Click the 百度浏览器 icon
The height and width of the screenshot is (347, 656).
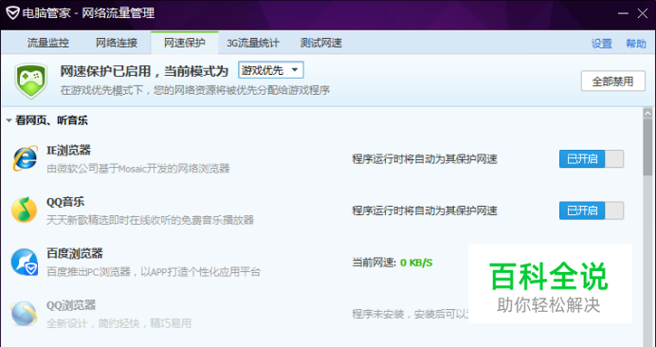coord(25,262)
